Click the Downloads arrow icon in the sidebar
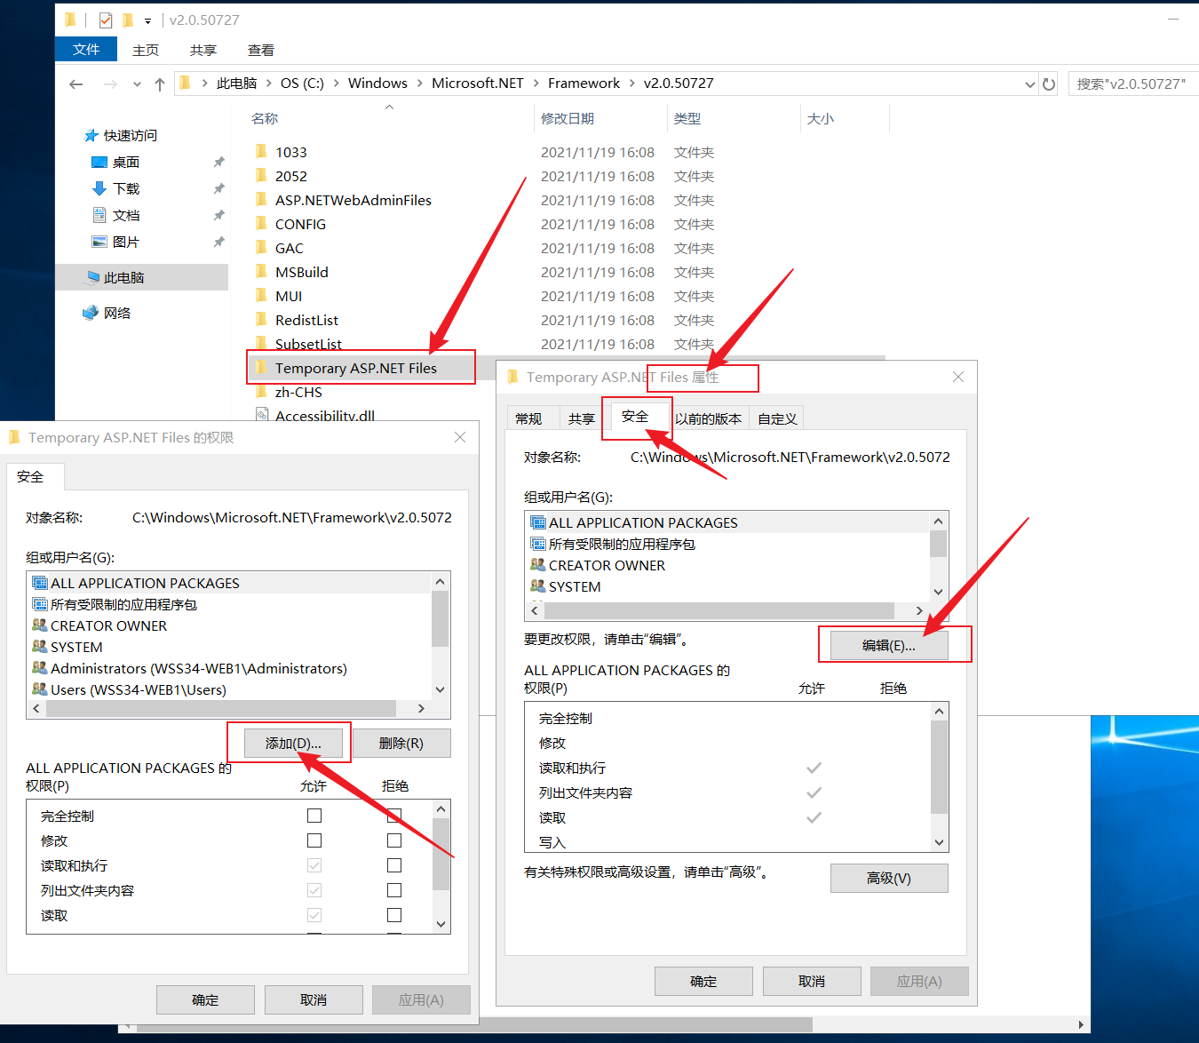1199x1043 pixels. point(99,189)
